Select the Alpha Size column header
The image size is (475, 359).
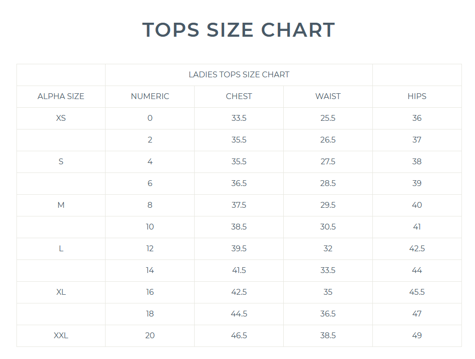61,96
